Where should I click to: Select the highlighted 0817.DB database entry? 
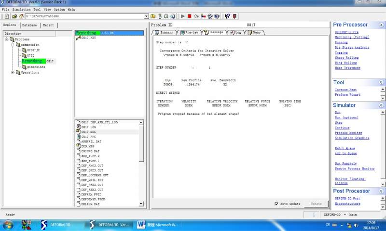110,33
